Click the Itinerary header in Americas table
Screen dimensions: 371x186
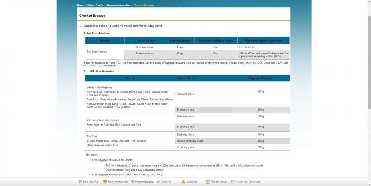pos(105,41)
